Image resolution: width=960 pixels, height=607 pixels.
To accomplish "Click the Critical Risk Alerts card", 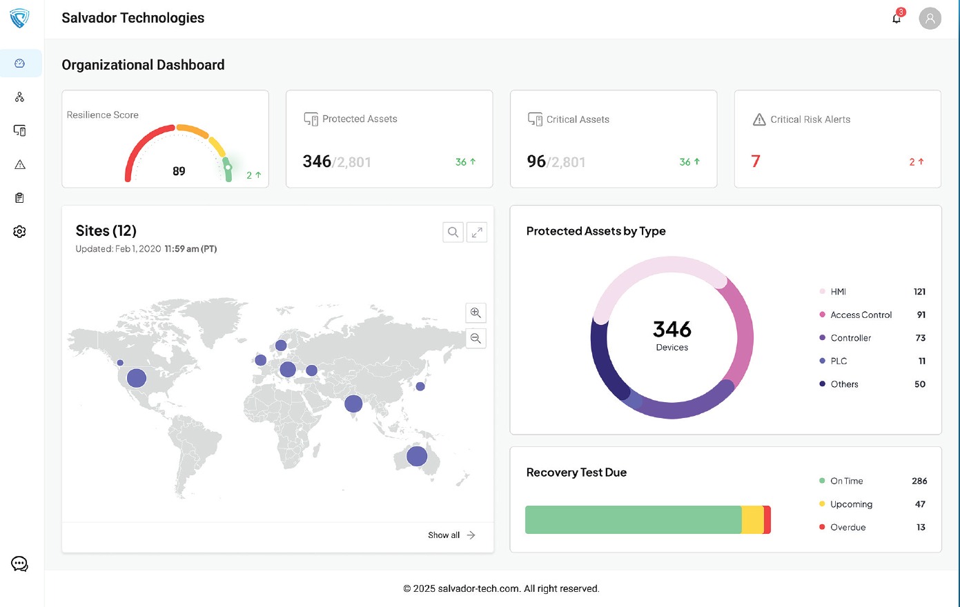I will [x=837, y=139].
